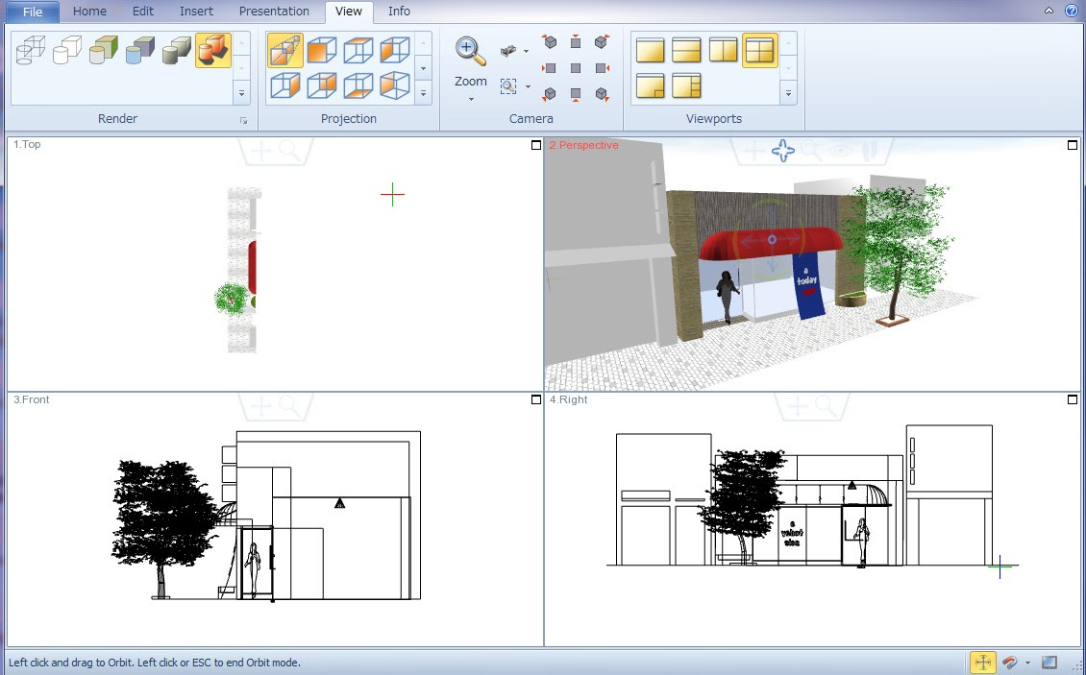Viewport: 1086px width, 675px height.
Task: Choose the bottom-face projection cube
Action: [x=358, y=85]
